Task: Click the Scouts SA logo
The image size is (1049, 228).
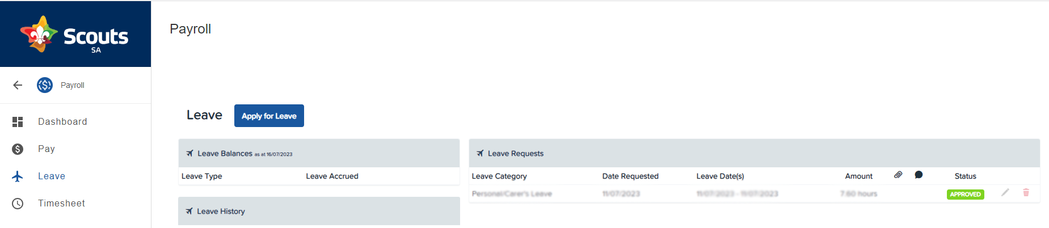Action: (75, 35)
